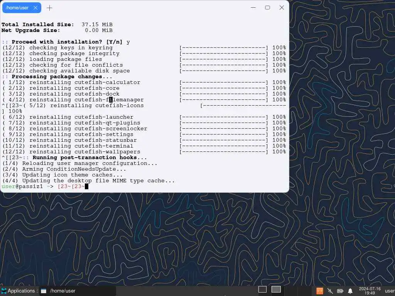
Task: Click the 'reinstalling cutefish-core' line
Action: 144,88
